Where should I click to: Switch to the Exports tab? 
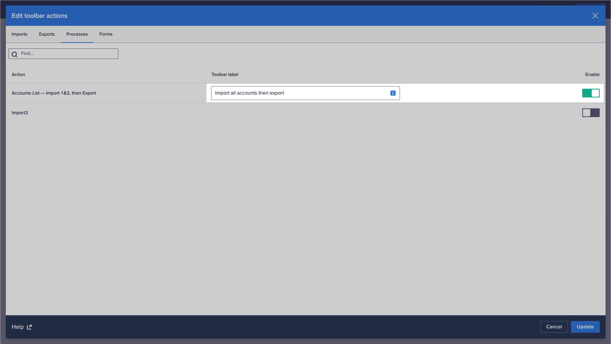pos(47,34)
